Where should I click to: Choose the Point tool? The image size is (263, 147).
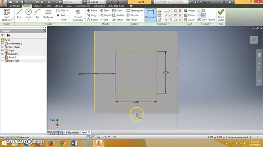tap(61, 20)
